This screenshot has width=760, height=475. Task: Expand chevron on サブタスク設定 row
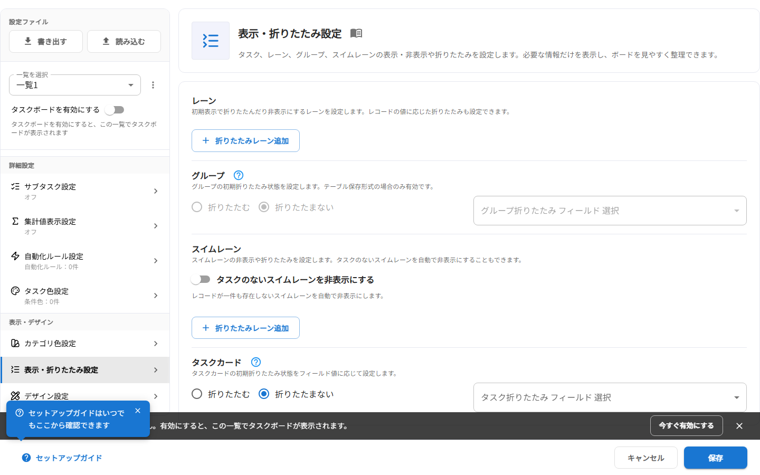pos(156,191)
